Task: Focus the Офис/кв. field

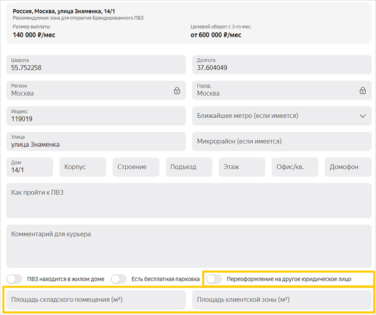Action: click(295, 167)
